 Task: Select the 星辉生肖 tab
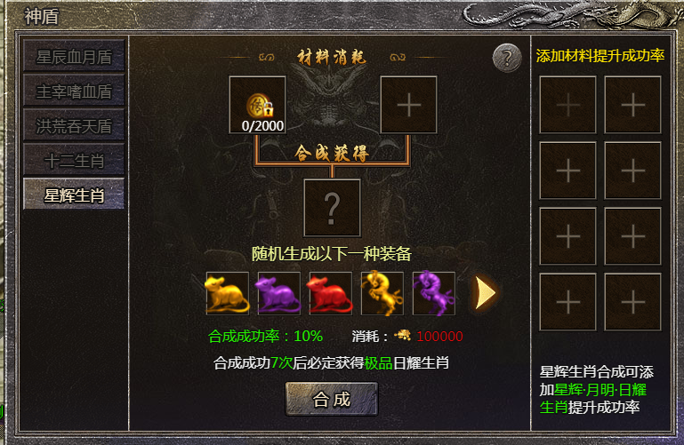point(74,195)
